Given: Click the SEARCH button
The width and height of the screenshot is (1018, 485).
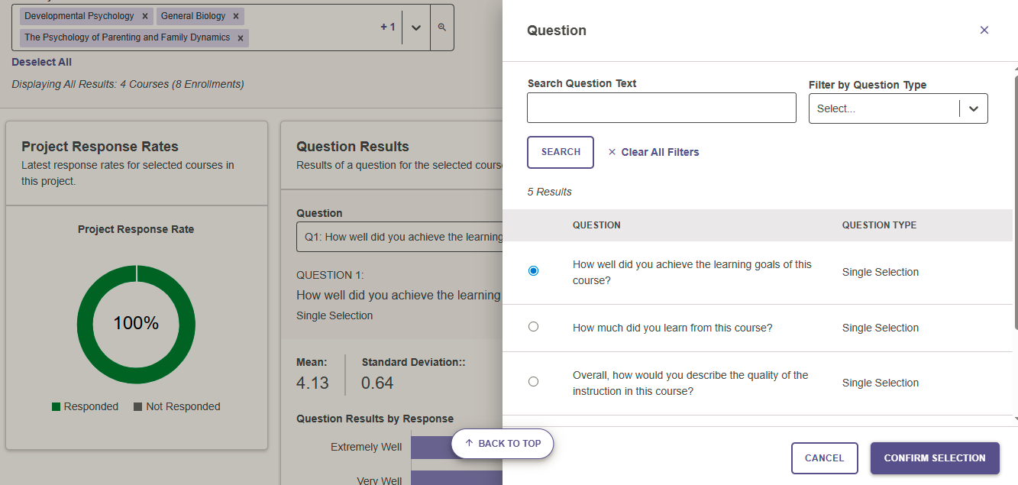Looking at the screenshot, I should (x=561, y=152).
